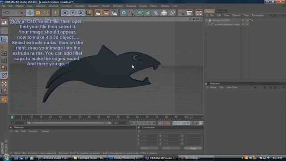Activate the Move tool
The image size is (286, 161).
pyautogui.click(x=30, y=13)
